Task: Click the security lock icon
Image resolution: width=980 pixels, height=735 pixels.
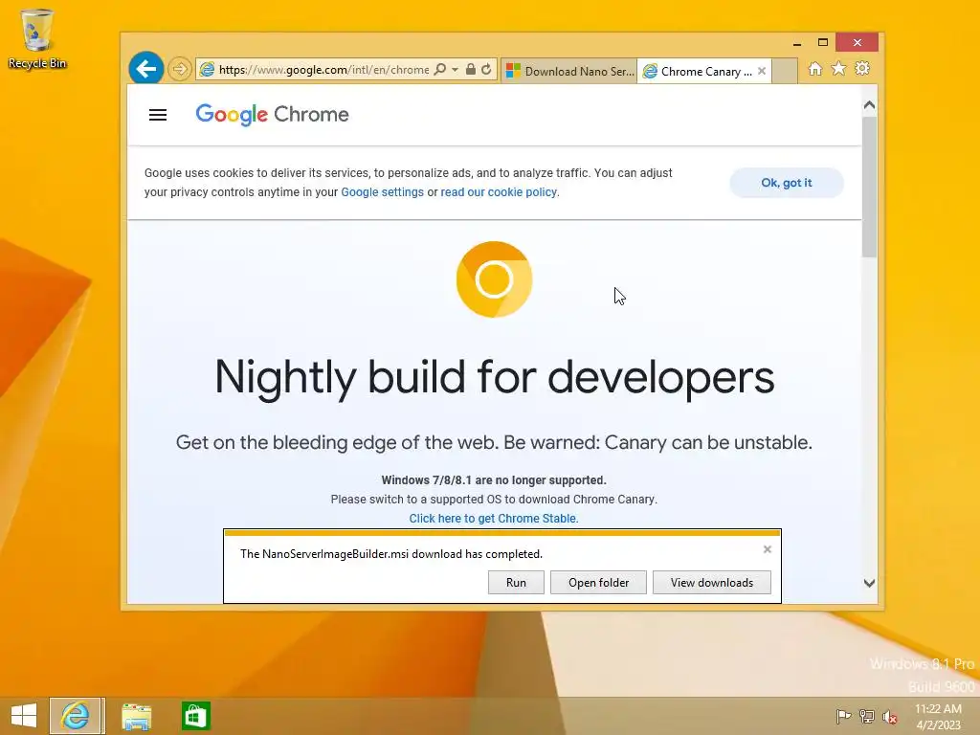Action: [471, 69]
